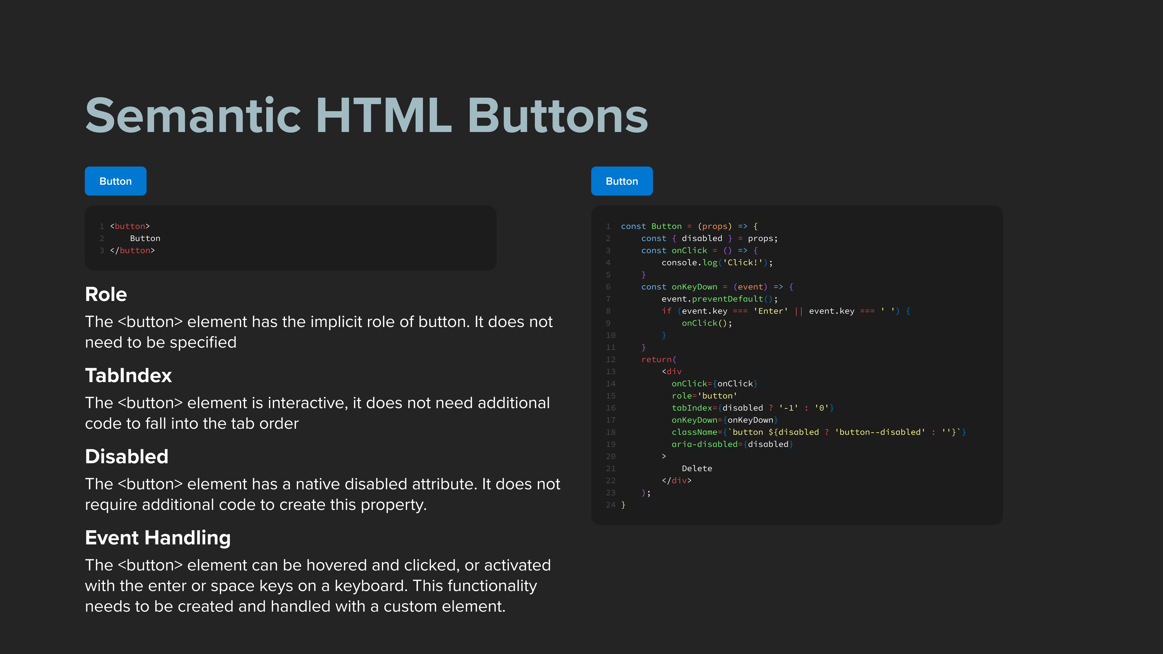Click the Delete text inside the div element
Viewport: 1163px width, 654px height.
[x=697, y=468]
